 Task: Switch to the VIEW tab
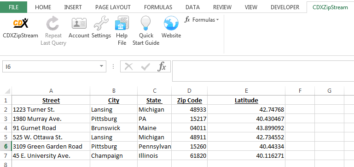click(x=251, y=7)
